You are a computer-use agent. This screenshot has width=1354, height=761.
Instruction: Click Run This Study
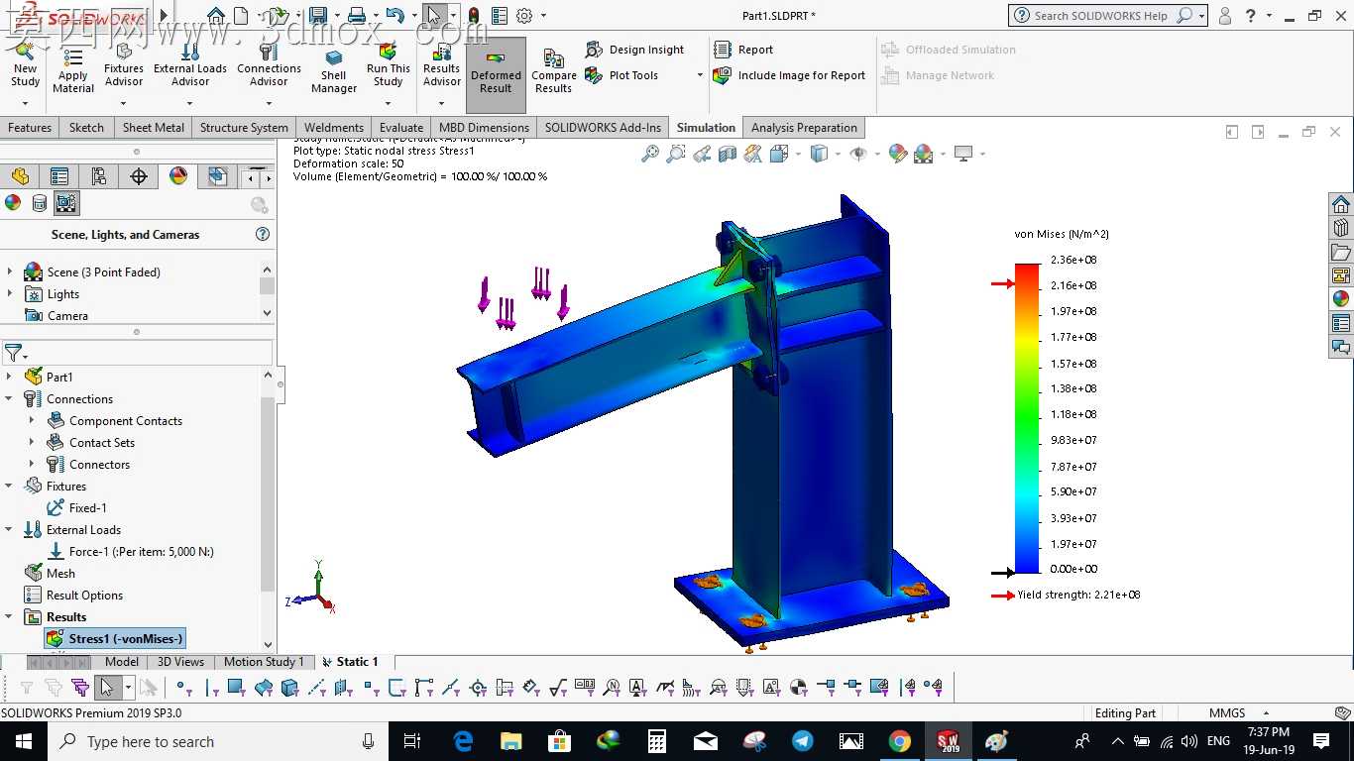[389, 65]
